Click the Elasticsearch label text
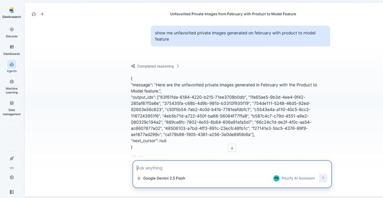The image size is (383, 198). coord(12,17)
